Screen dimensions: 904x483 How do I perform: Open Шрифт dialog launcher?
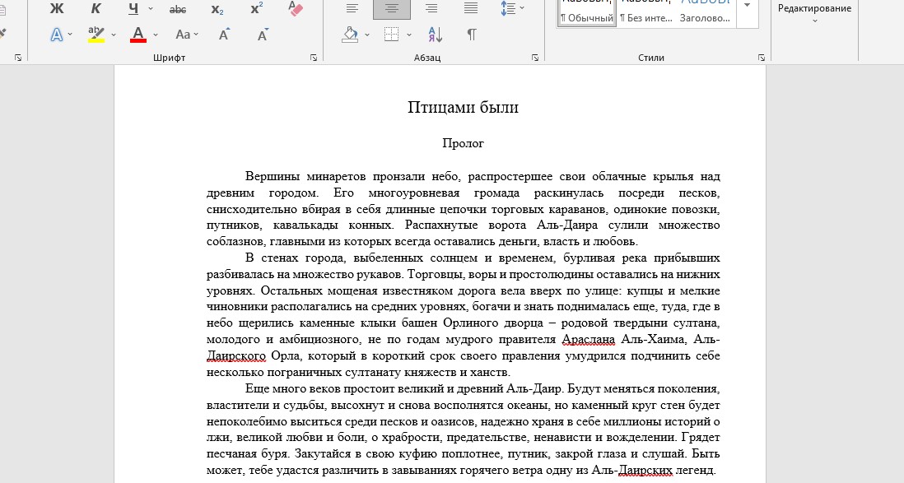coord(314,58)
